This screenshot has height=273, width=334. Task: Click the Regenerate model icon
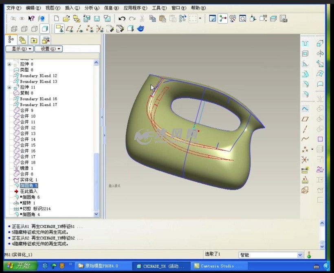point(183,19)
